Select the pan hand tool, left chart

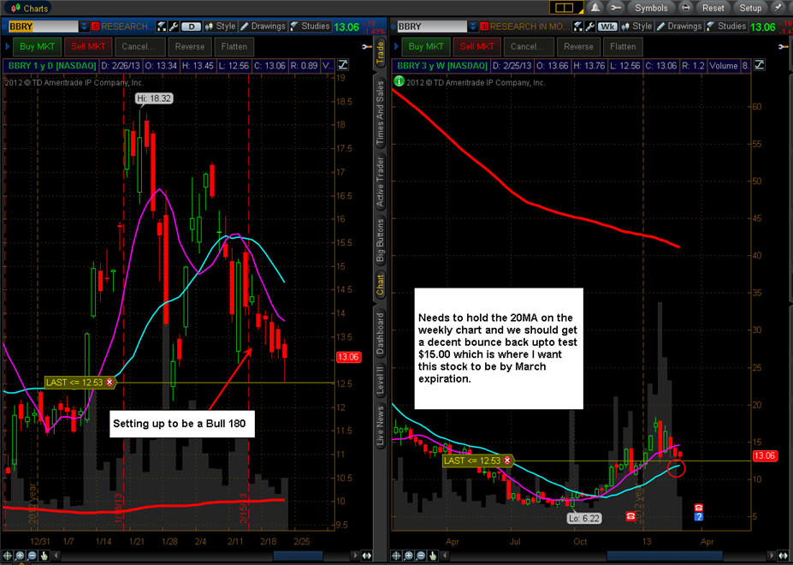click(x=44, y=556)
